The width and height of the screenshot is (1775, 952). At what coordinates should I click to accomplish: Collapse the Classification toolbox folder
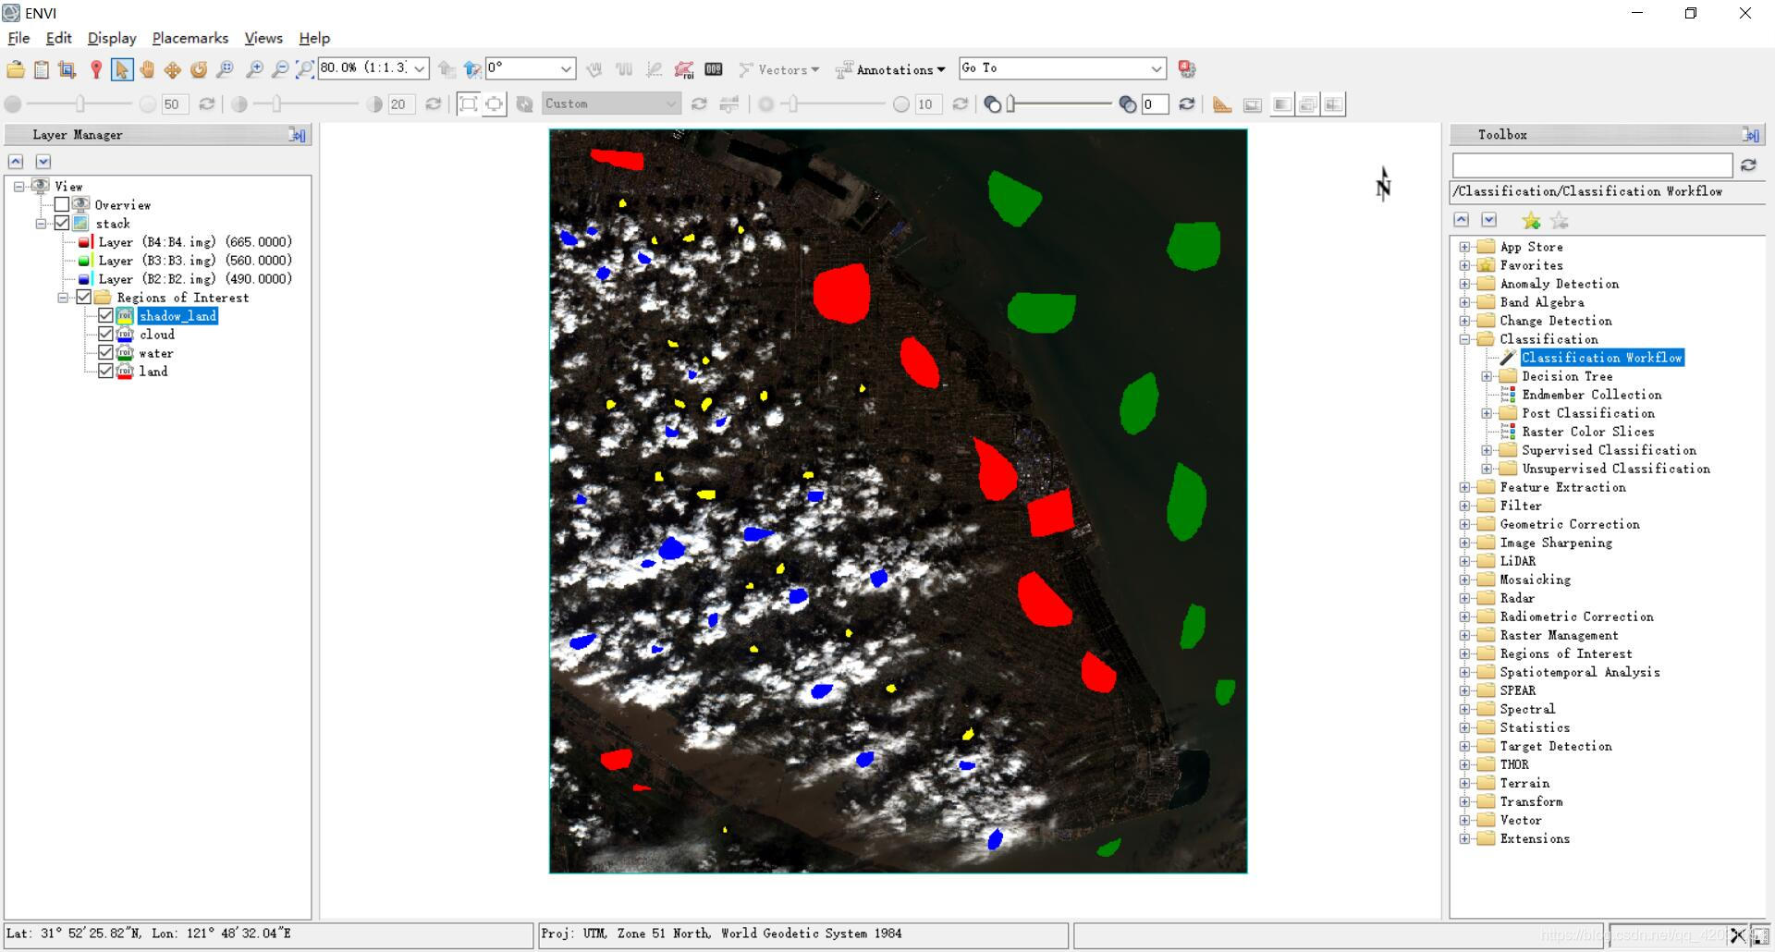(x=1464, y=339)
